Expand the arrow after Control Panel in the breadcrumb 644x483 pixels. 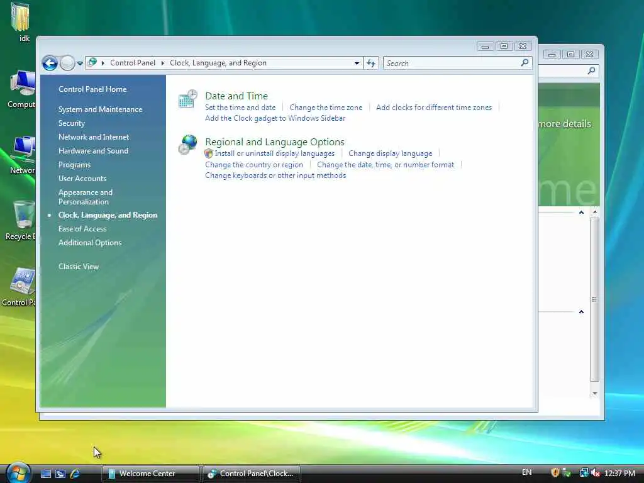163,63
